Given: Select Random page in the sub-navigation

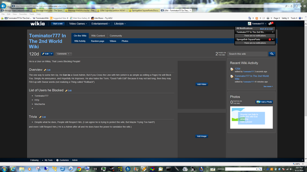Looking at the screenshot, I should [x=97, y=41].
